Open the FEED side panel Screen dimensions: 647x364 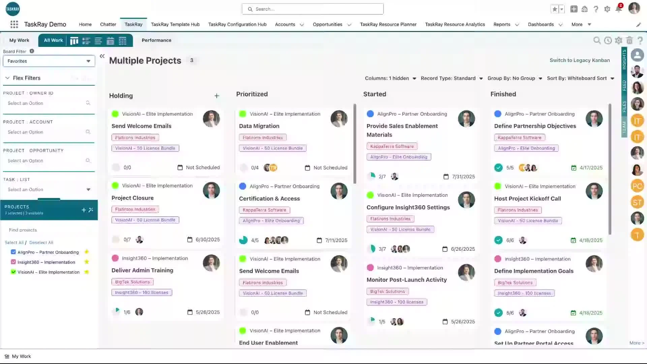point(624,86)
